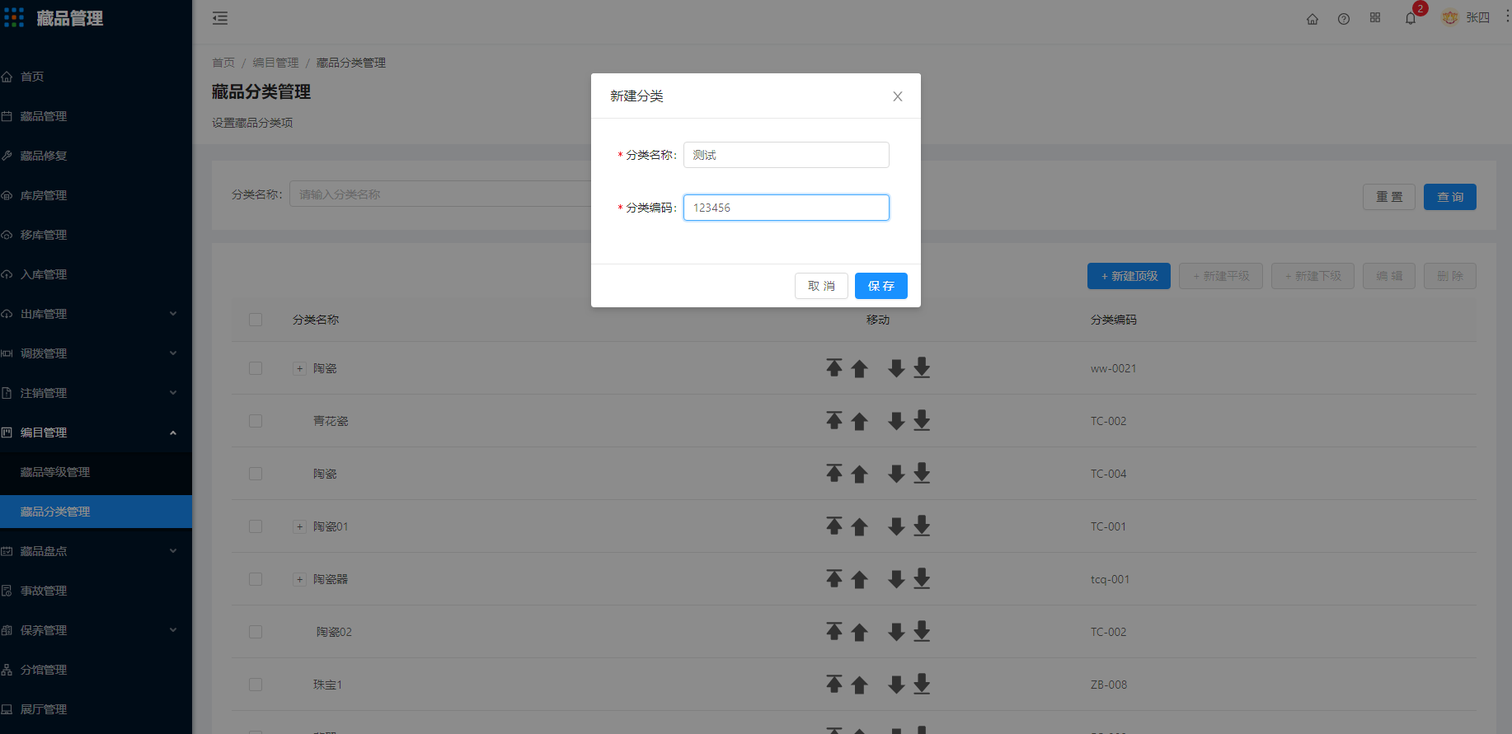Open the help question mark icon
Image resolution: width=1512 pixels, height=734 pixels.
(1344, 19)
